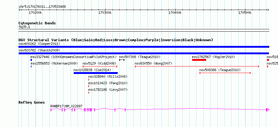Click the nsv600262 (Cooper2011) blue gain bar
Viewport: 278px width, 127px height.
(x=144, y=47)
